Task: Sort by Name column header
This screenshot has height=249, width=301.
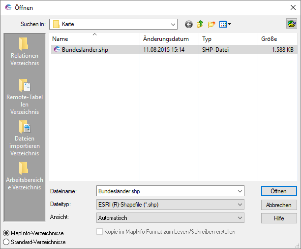Action: coord(95,39)
